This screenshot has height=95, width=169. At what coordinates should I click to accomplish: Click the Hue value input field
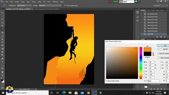151,62
